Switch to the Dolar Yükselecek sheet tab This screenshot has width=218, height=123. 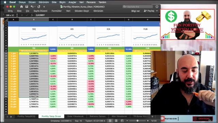75,116
